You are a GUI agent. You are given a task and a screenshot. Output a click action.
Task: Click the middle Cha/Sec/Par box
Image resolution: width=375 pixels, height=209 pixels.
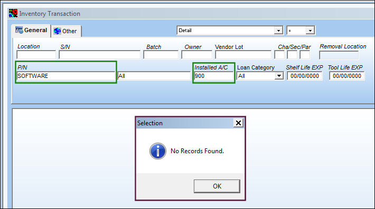[x=292, y=55]
